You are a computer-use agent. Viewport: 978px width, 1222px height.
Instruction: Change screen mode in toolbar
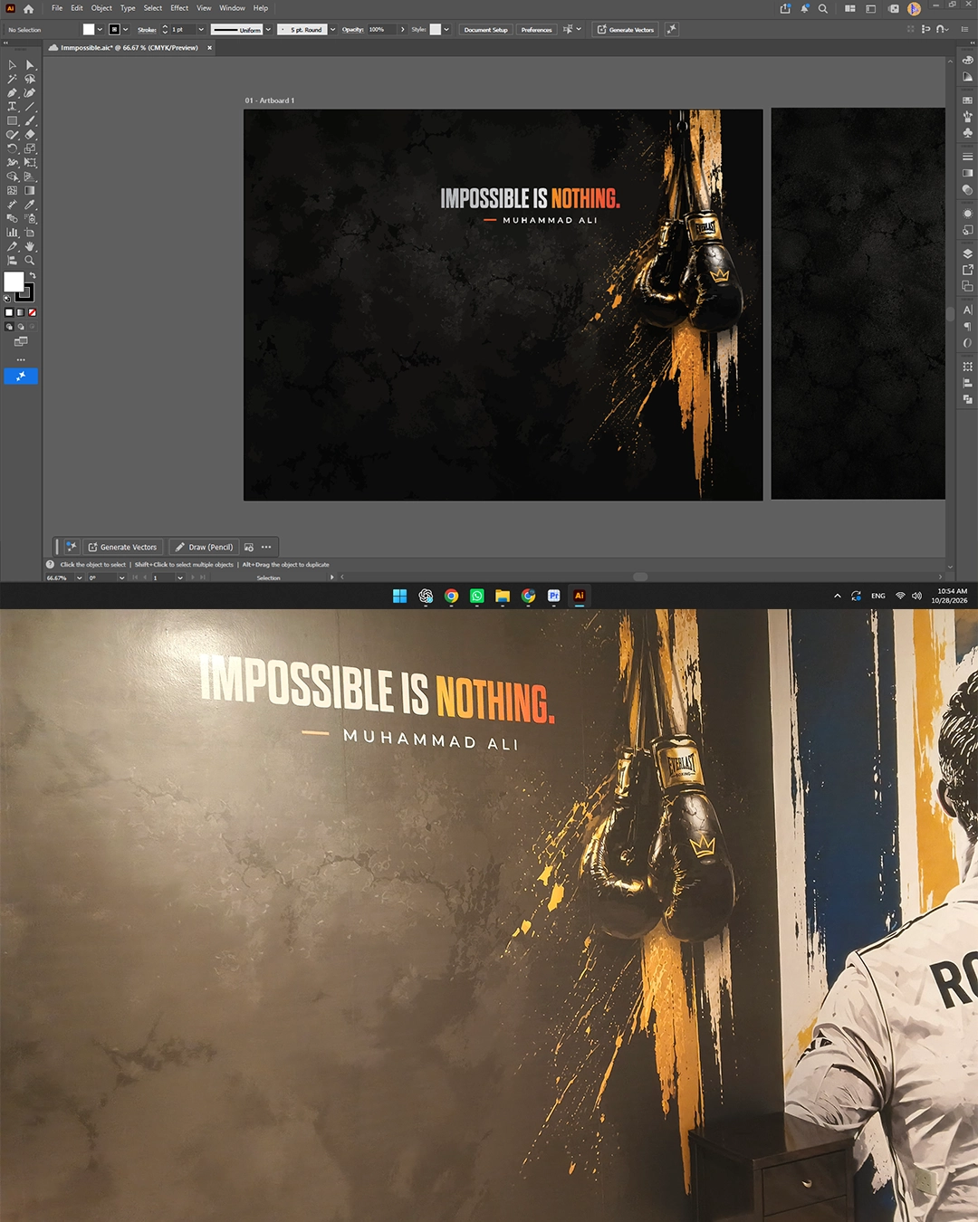[x=21, y=341]
